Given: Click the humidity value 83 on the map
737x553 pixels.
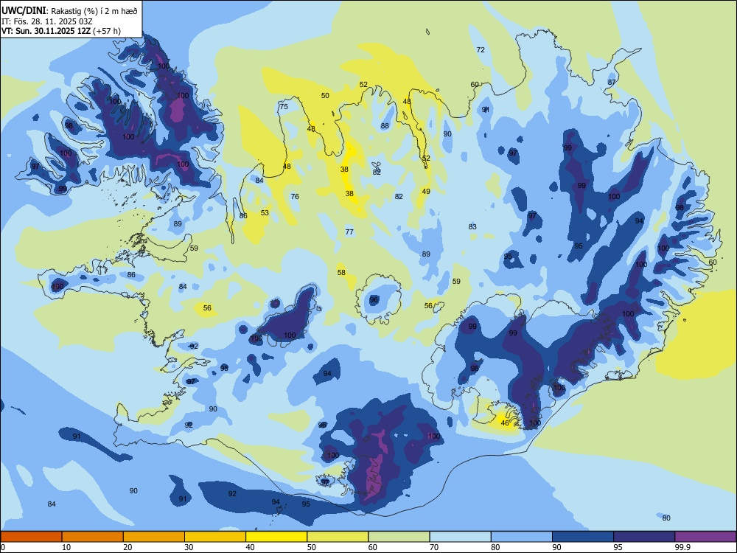Looking at the screenshot, I should 472,226.
